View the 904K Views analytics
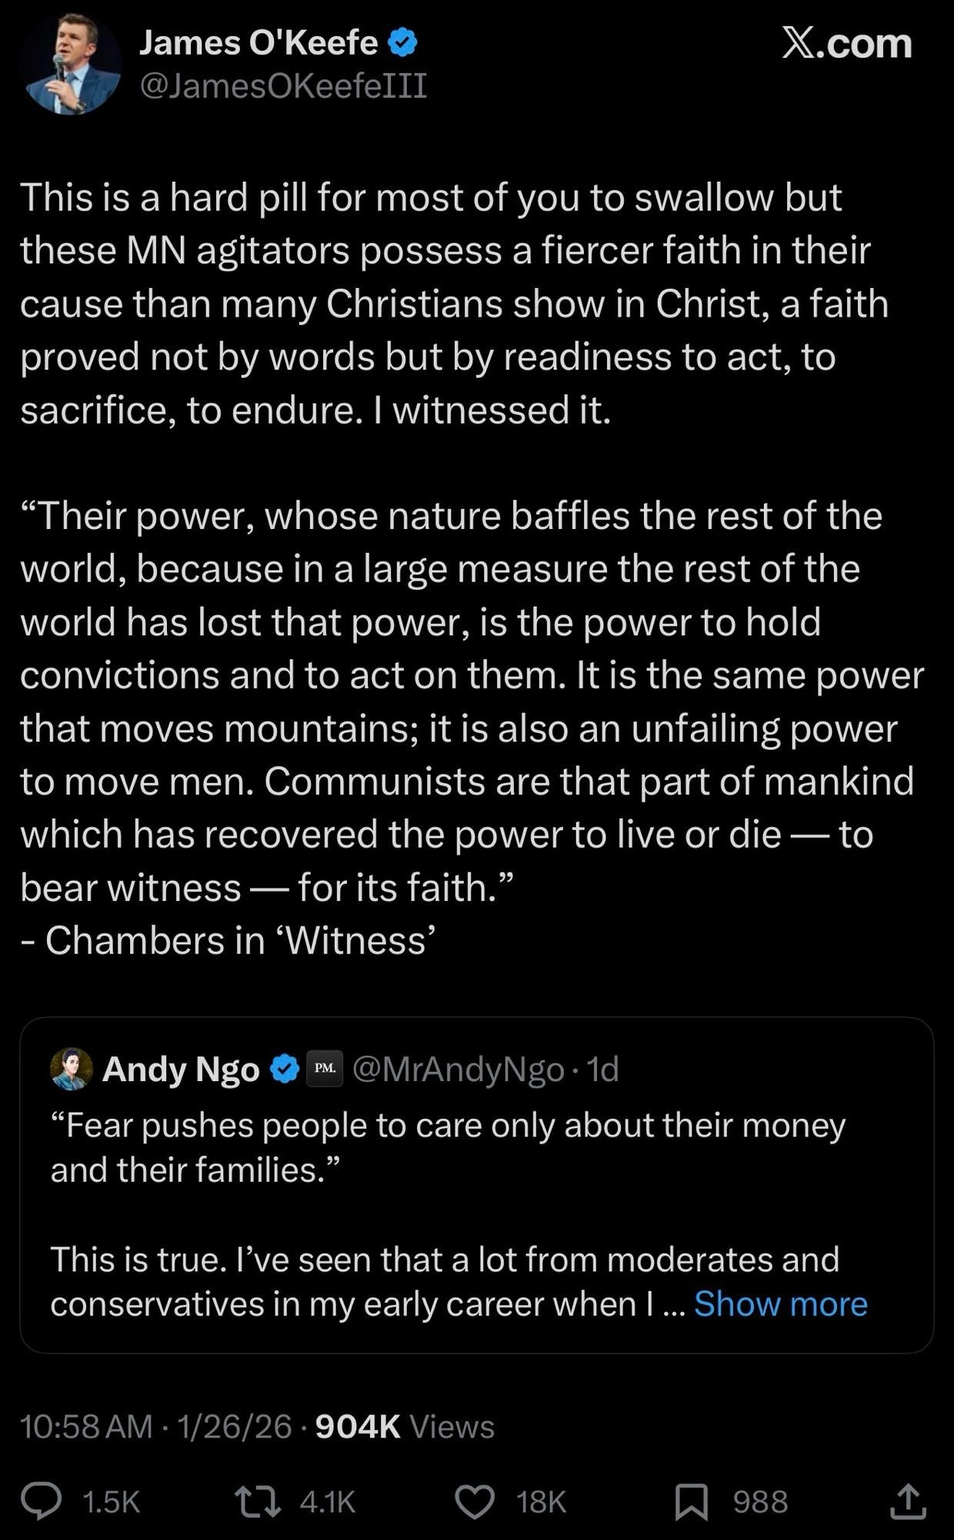This screenshot has width=954, height=1540. coord(405,1427)
